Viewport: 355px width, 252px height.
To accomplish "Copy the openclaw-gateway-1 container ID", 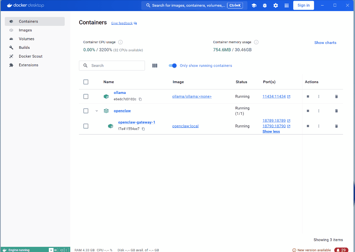I will 143,129.
